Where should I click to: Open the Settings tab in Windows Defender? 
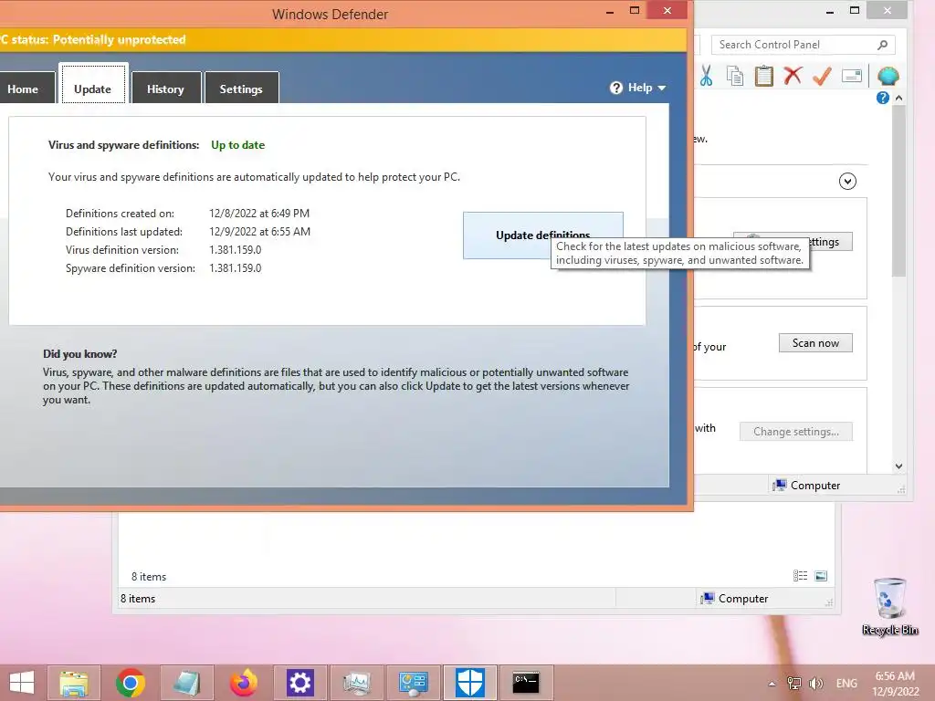[241, 89]
